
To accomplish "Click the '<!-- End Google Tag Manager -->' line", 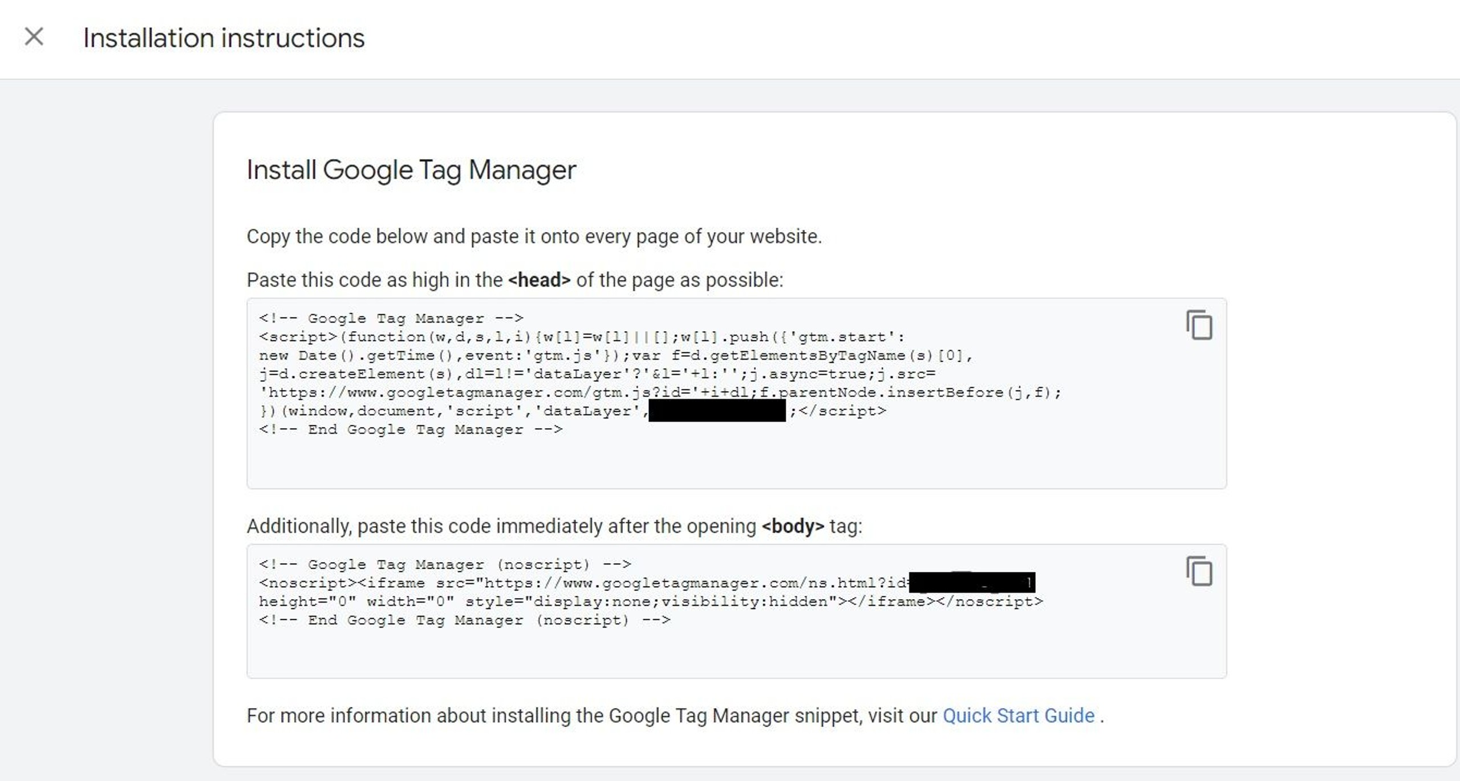I will click(x=411, y=429).
